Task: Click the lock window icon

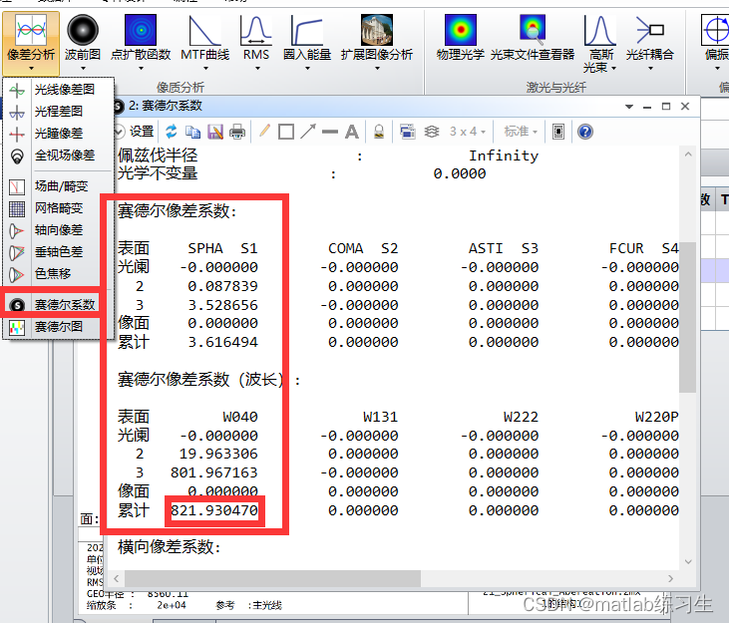Action: coord(379,132)
